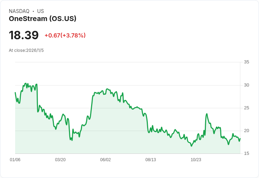Click the US market label
The height and width of the screenshot is (178, 259).
coord(40,11)
